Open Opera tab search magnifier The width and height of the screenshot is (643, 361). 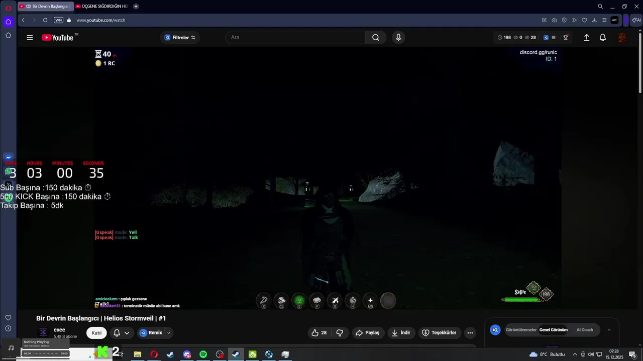[x=600, y=7]
